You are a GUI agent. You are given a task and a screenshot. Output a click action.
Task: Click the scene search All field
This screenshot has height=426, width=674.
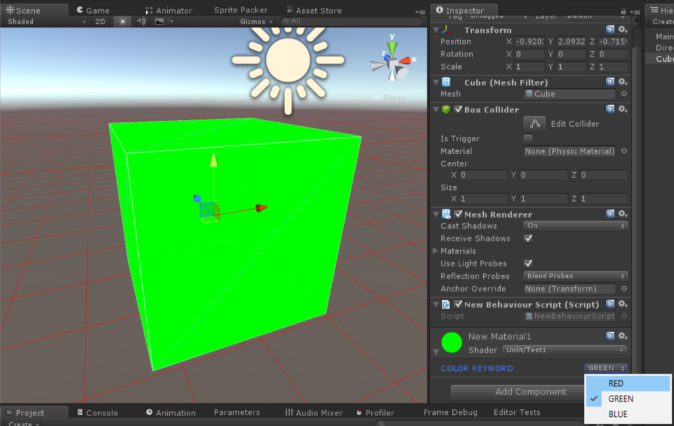(x=351, y=21)
